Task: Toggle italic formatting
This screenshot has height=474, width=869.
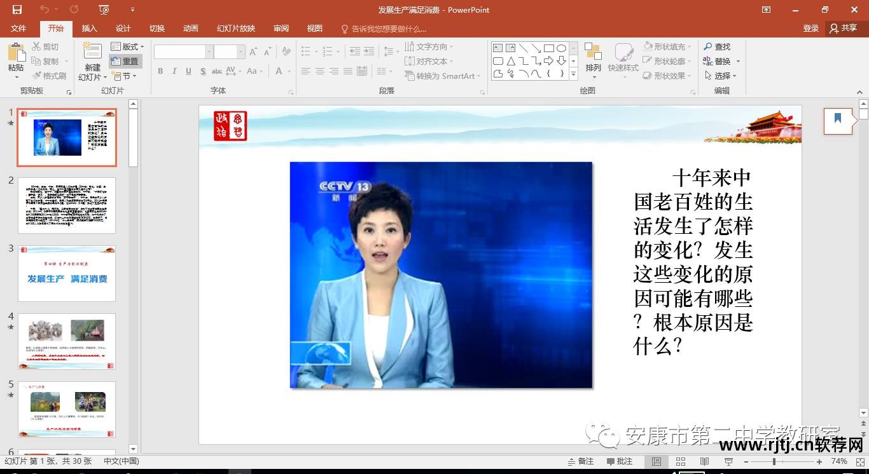Action: click(174, 71)
